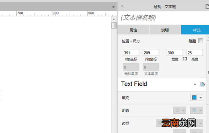Click the canvas vertical scrollbar up arrow

click(114, 19)
